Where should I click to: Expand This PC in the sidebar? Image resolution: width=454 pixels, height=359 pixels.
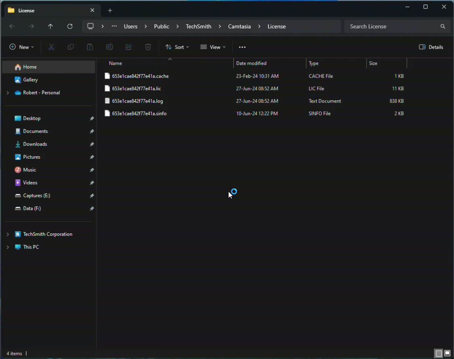point(7,247)
